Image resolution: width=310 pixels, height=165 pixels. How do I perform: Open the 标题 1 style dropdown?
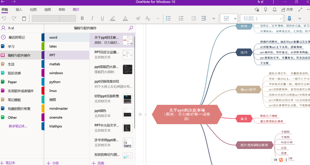click(262, 18)
